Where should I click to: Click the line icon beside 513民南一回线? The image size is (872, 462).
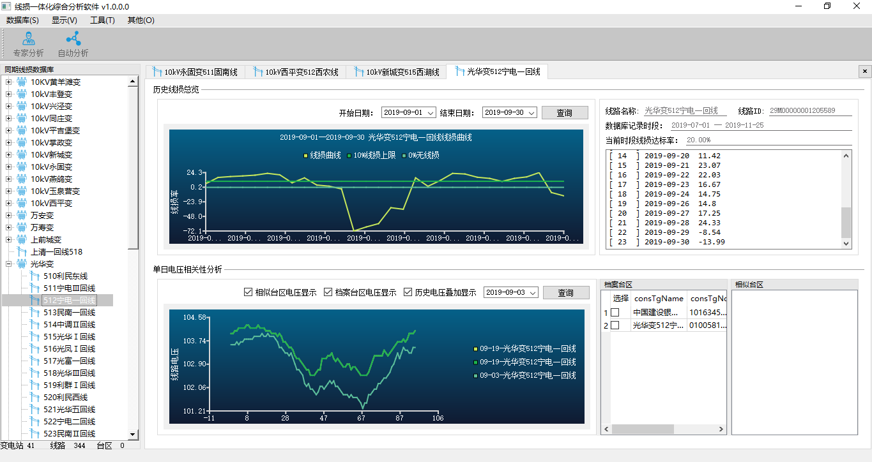point(34,312)
